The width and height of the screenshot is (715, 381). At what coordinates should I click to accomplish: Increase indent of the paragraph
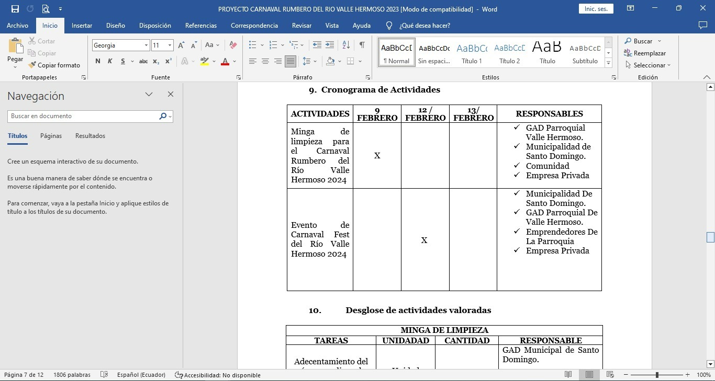(330, 45)
